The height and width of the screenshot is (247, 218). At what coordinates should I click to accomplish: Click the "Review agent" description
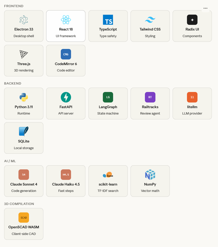150,113
